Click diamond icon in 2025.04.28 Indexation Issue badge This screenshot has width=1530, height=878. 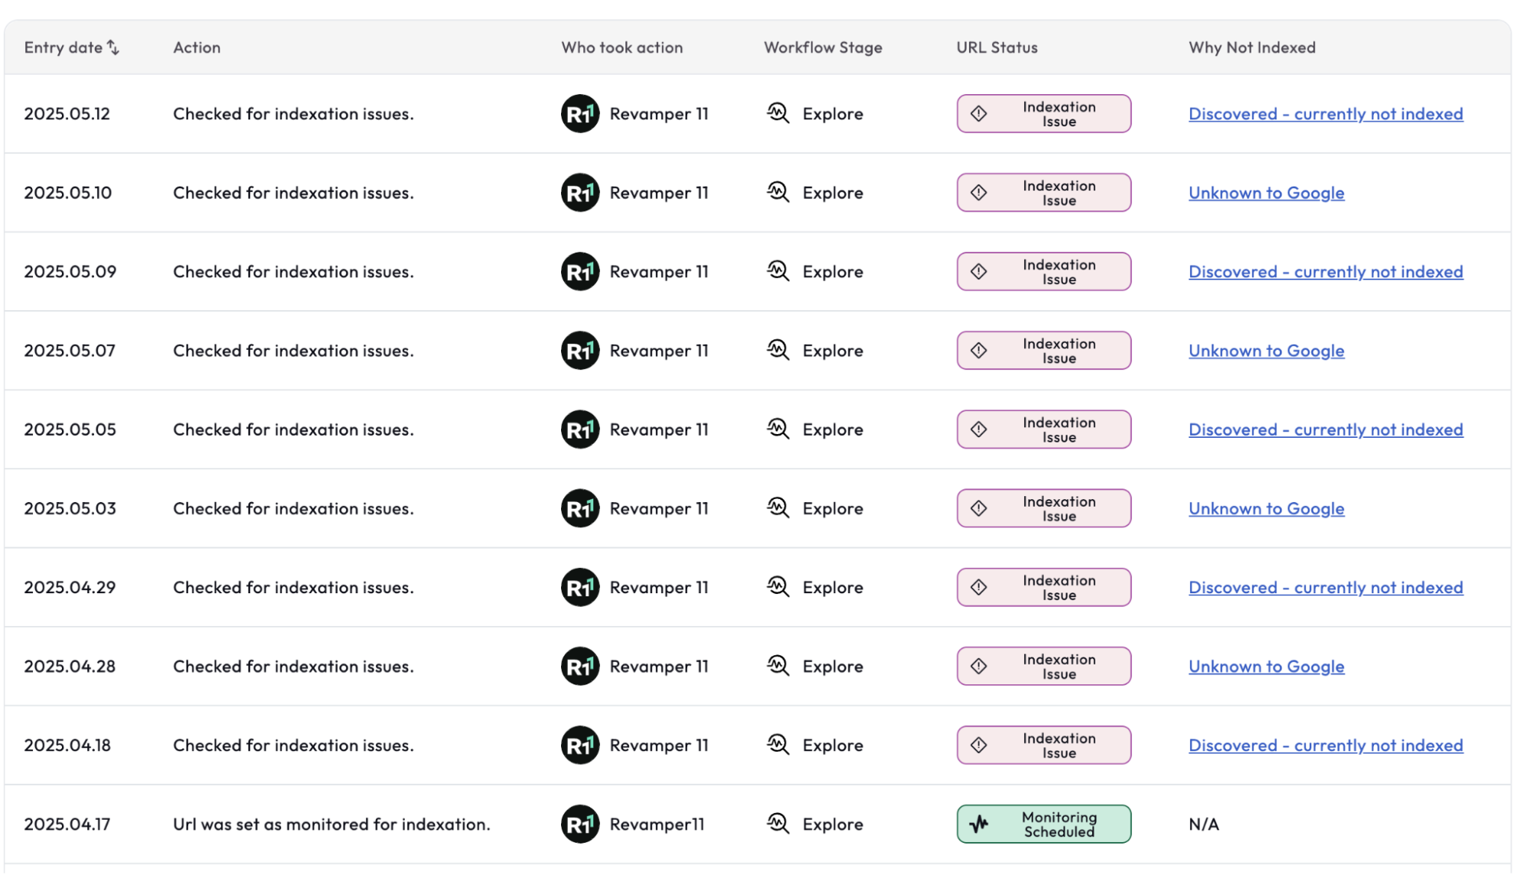click(x=978, y=666)
